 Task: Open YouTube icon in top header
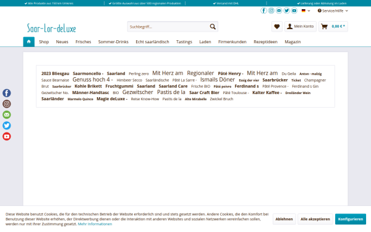click(x=294, y=11)
